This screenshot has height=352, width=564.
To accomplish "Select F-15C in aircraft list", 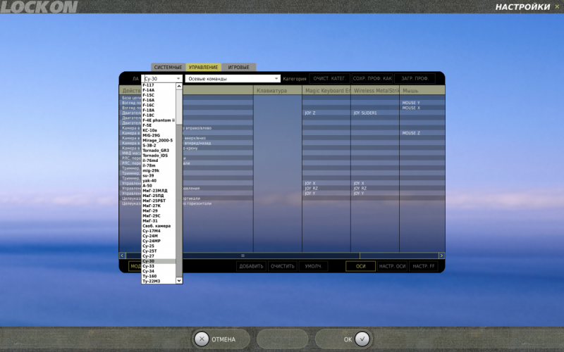I will tap(159, 95).
